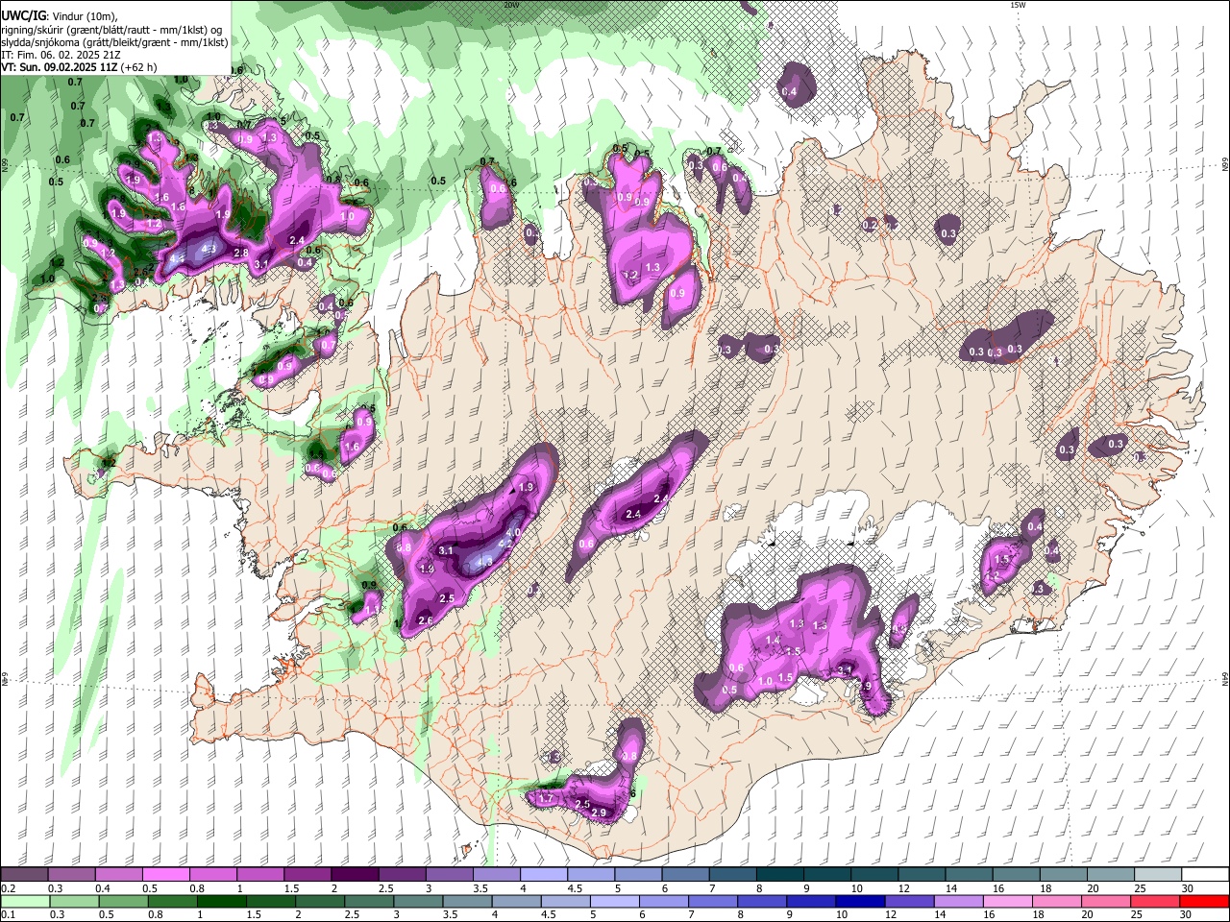Pick the pink 16–18 rain scale swatch
Image resolution: width=1230 pixels, height=922 pixels.
[1007, 901]
